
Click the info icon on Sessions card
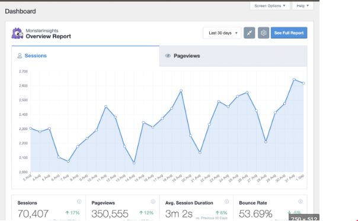[x=79, y=201]
